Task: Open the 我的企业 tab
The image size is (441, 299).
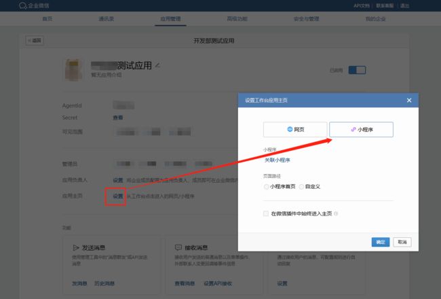Action: [375, 19]
